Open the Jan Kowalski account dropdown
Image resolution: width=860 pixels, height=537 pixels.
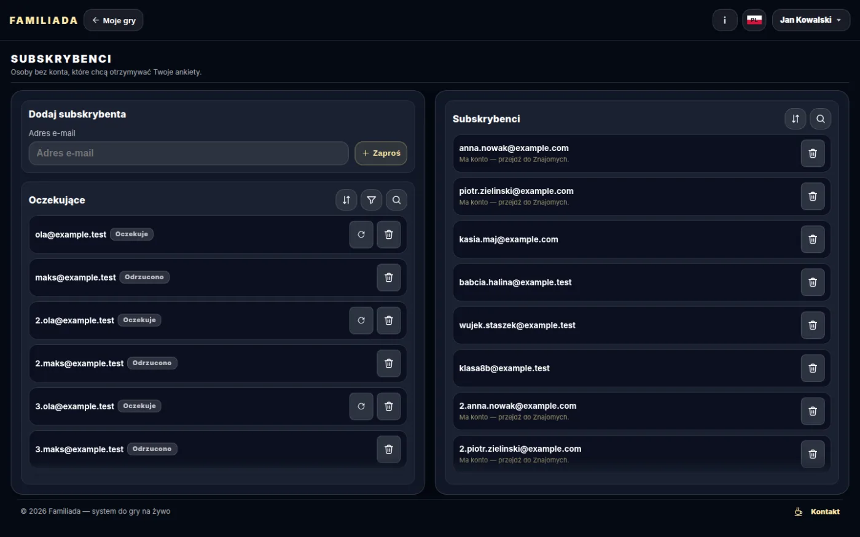point(811,20)
